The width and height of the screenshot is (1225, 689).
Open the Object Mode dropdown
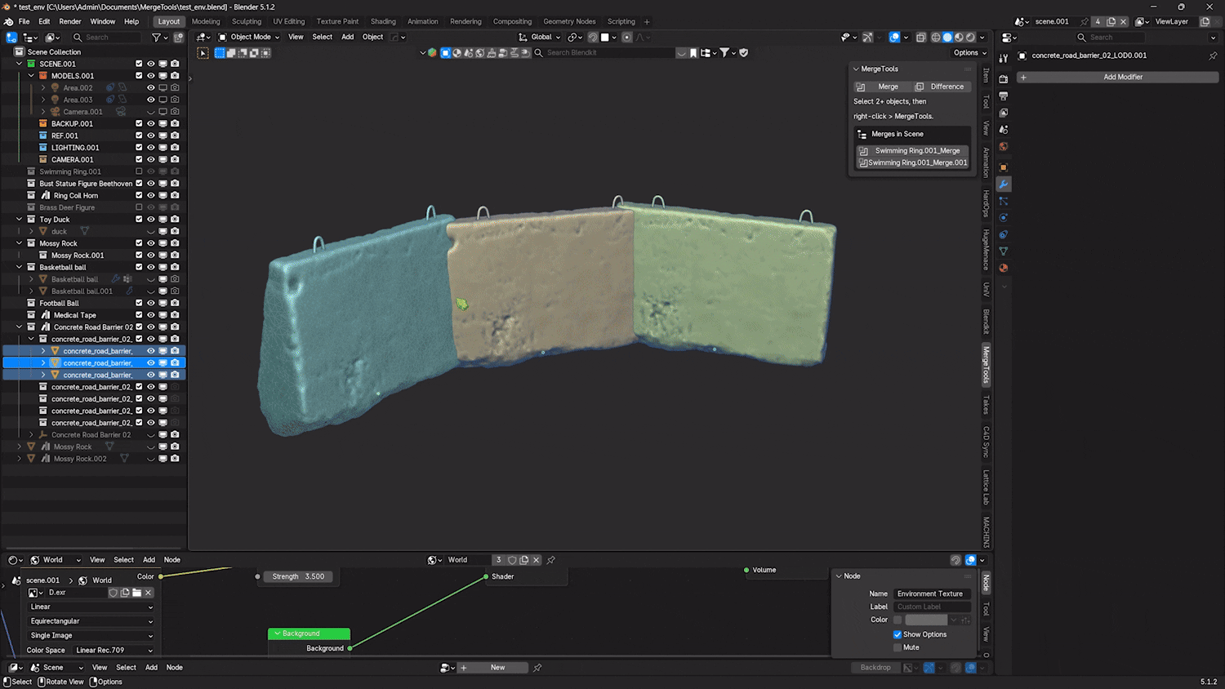[249, 37]
